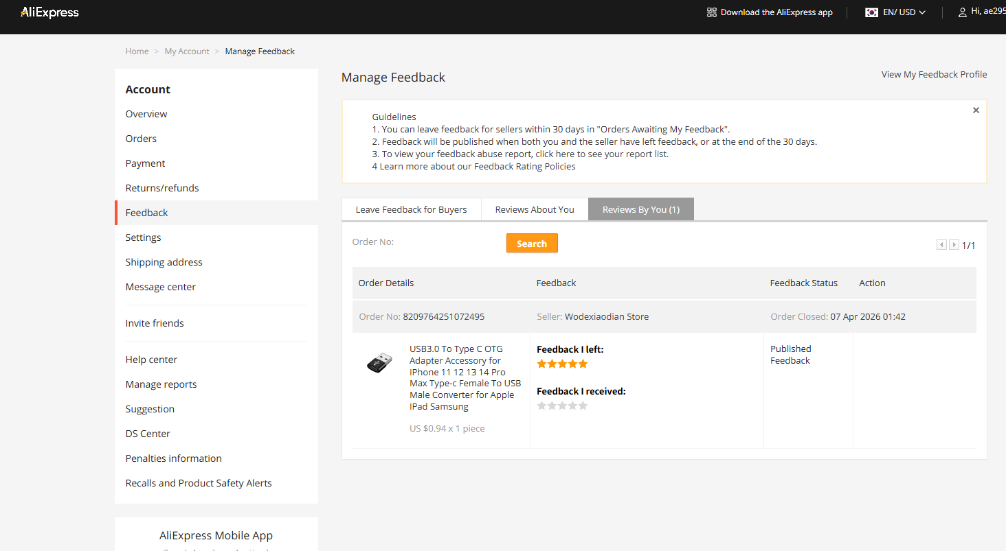Open Settings in the Account sidebar
The width and height of the screenshot is (1006, 551).
(143, 237)
